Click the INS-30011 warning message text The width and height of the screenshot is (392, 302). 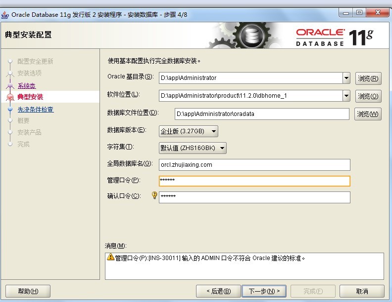210,258
